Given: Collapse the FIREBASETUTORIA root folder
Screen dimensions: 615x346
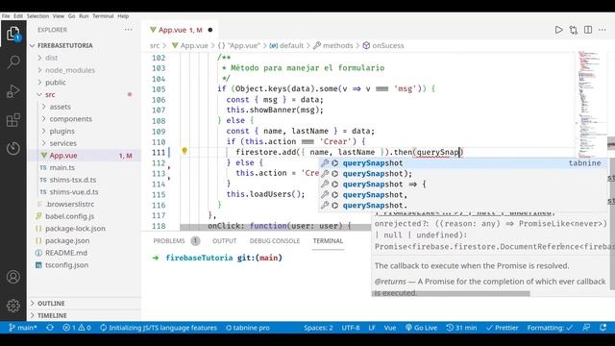Looking at the screenshot, I should pyautogui.click(x=85, y=45).
